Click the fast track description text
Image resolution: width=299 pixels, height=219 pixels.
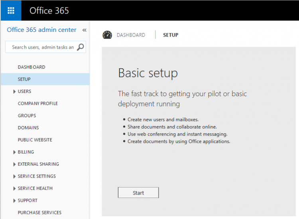click(182, 99)
